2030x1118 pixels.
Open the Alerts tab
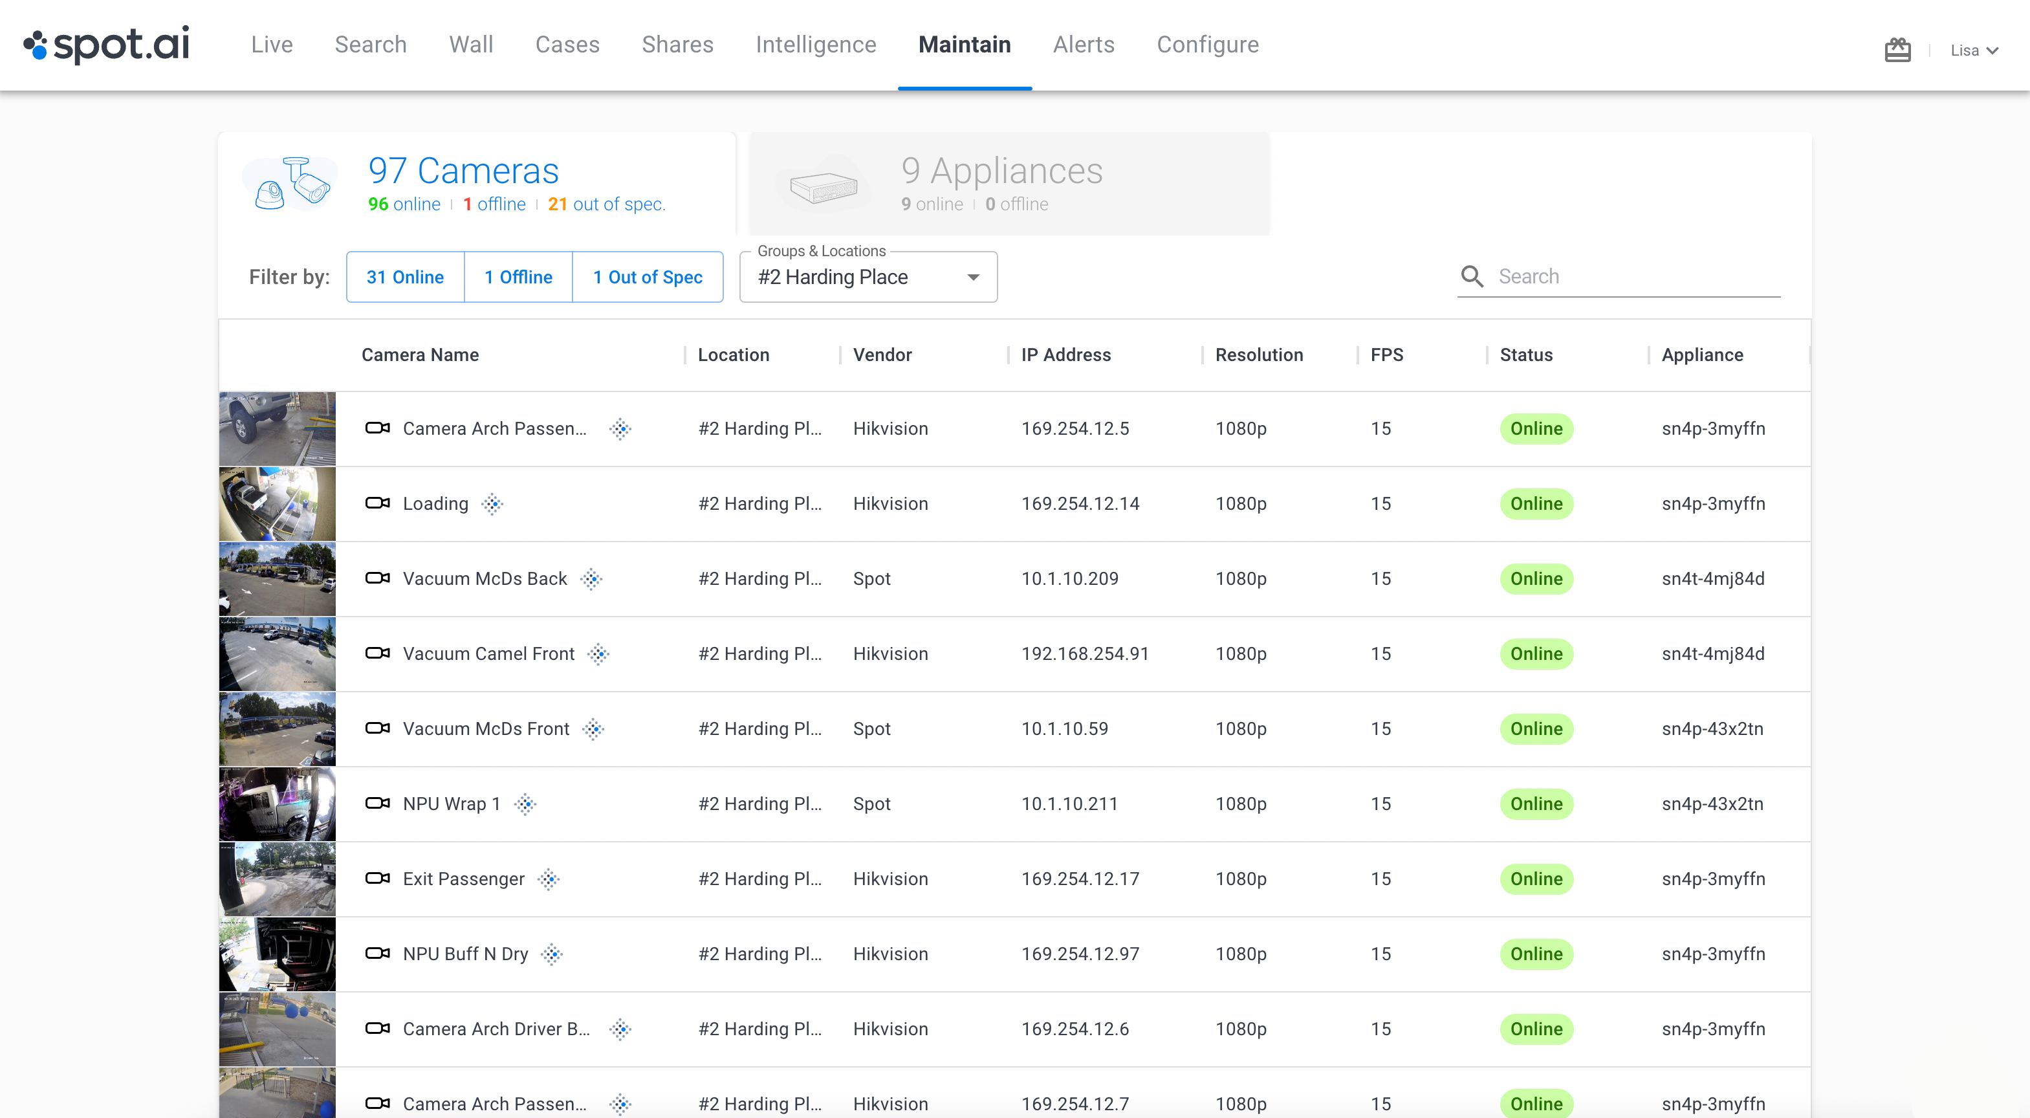tap(1084, 45)
